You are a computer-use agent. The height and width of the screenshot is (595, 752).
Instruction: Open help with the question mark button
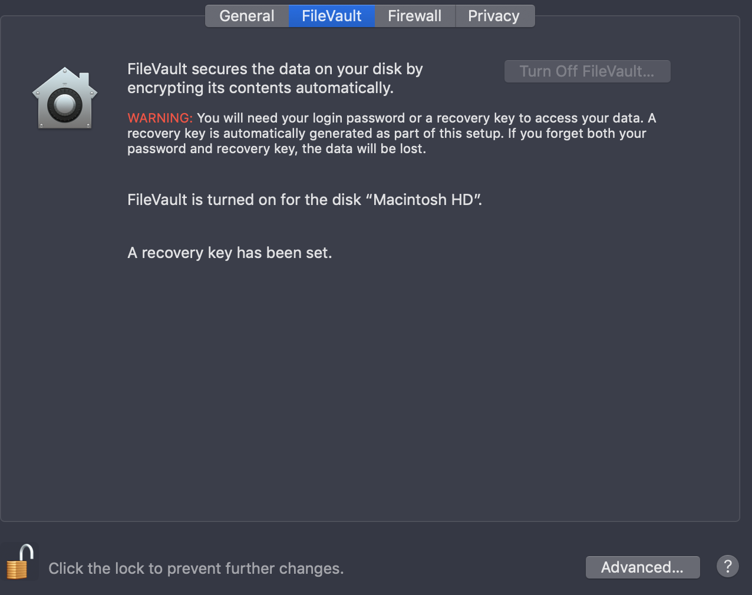click(x=727, y=567)
